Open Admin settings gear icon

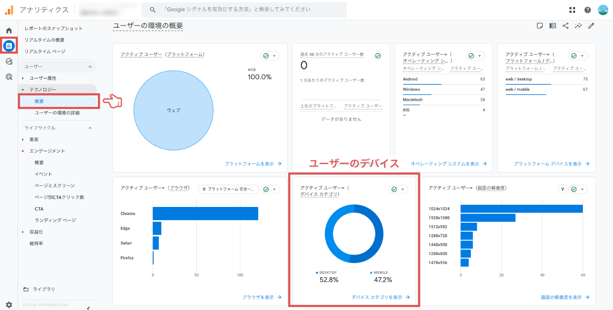(x=9, y=304)
